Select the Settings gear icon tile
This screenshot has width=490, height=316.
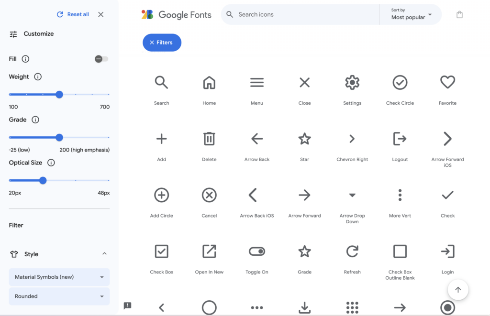[x=352, y=83]
